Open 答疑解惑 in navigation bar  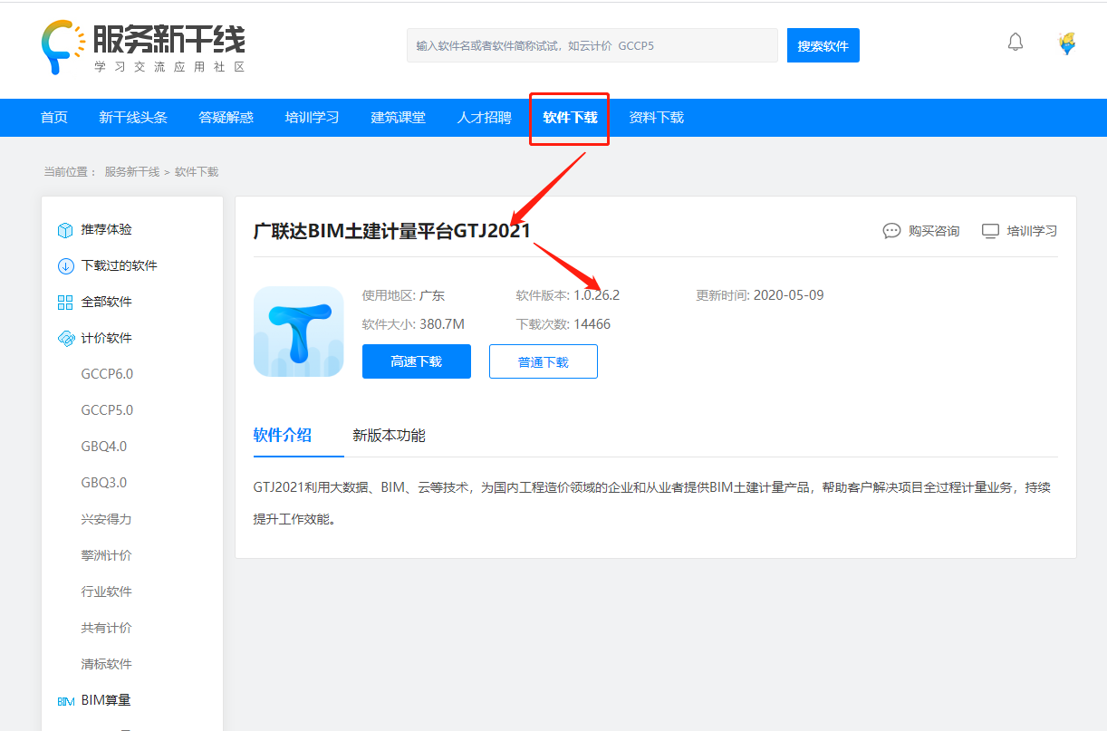pyautogui.click(x=226, y=118)
